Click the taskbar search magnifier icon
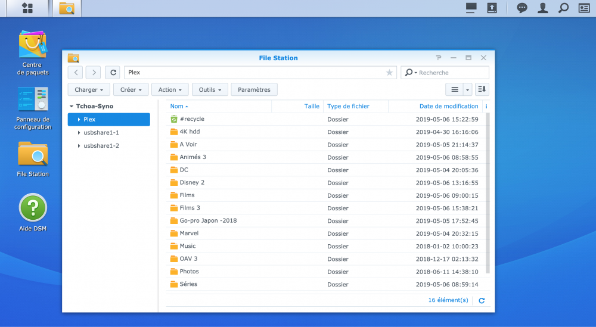Viewport: 596px width, 327px height. [x=563, y=8]
